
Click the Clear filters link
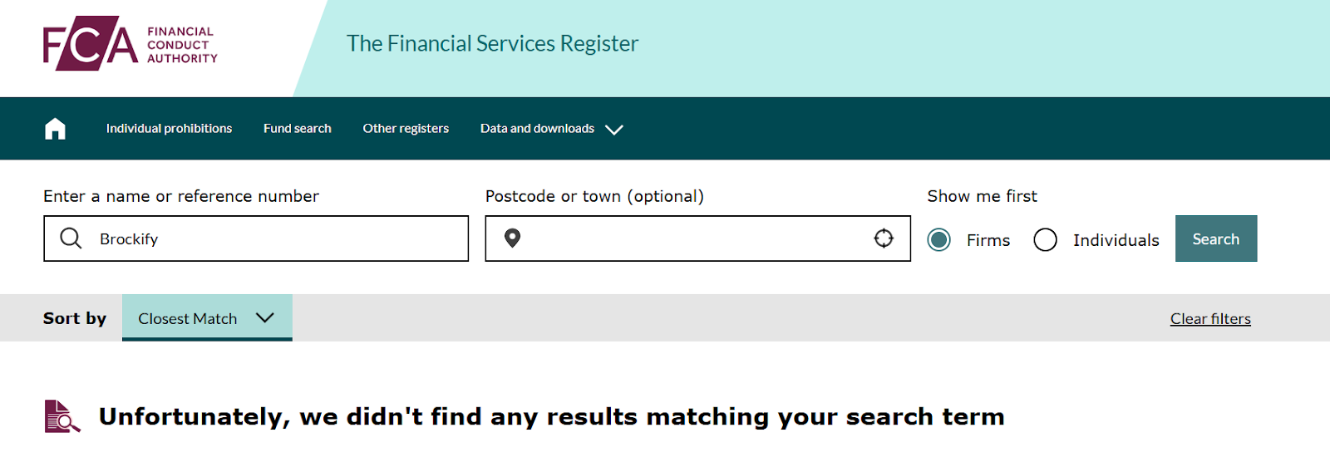click(1210, 319)
